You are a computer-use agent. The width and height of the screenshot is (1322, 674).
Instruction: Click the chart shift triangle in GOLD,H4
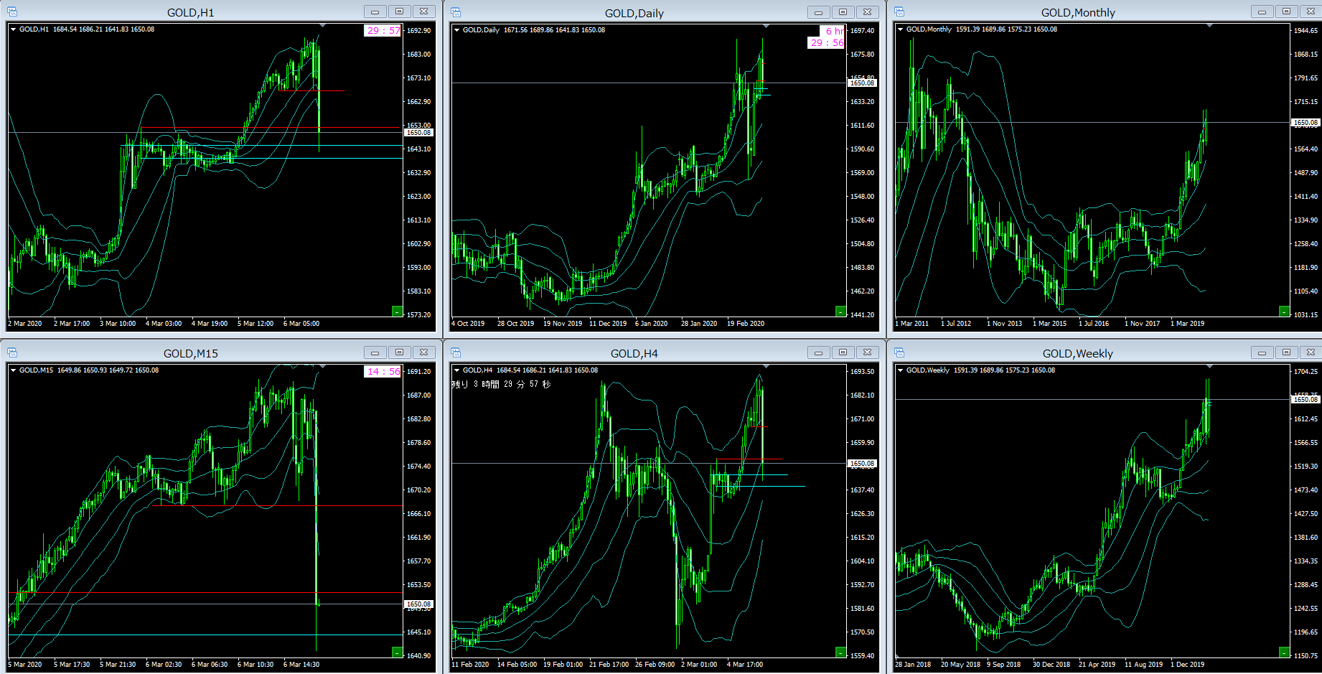pyautogui.click(x=767, y=367)
